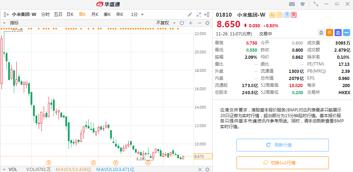Click the shrink arrows icon in title bar

click(316, 4)
